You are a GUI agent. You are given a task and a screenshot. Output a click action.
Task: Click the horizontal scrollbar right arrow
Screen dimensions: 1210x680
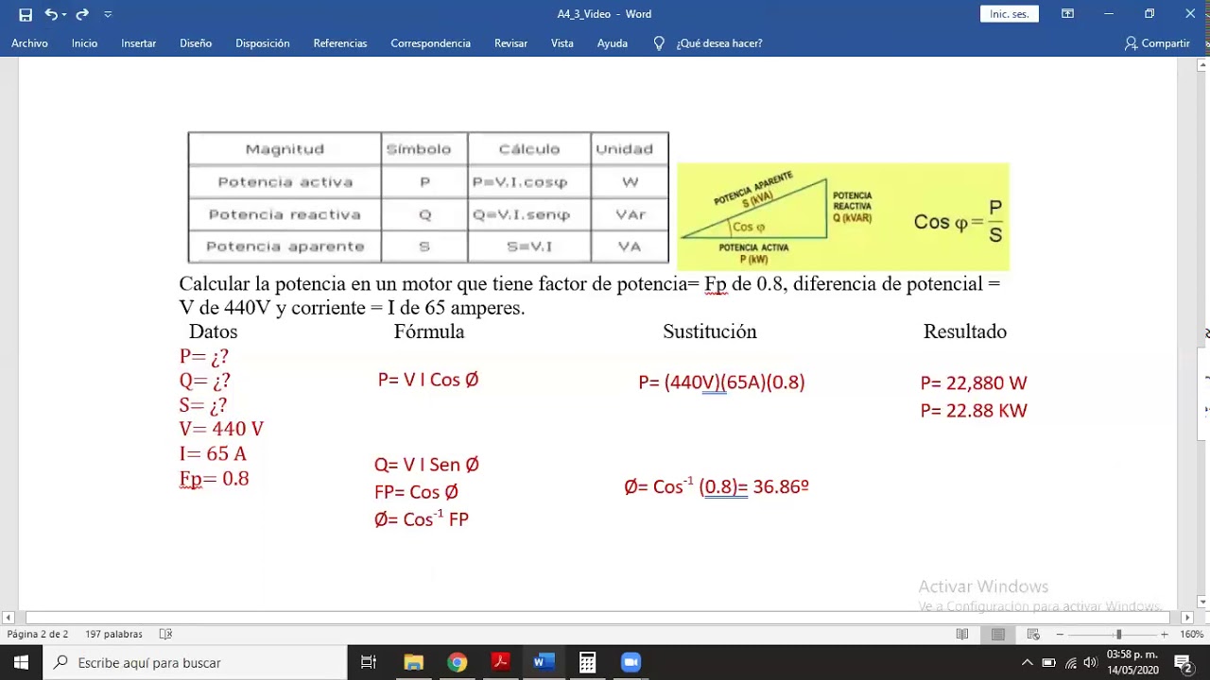pyautogui.click(x=1187, y=618)
